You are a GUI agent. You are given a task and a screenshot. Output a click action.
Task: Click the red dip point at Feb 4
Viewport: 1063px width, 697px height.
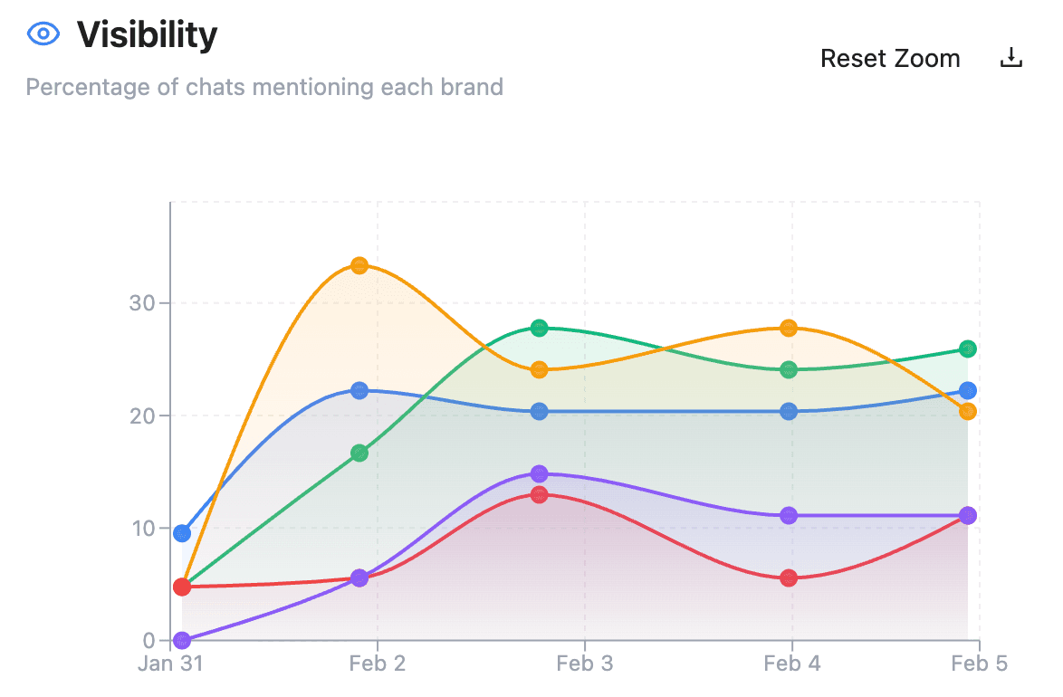pos(787,577)
